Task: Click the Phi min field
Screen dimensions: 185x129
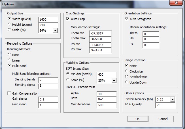Action: click(x=100, y=45)
